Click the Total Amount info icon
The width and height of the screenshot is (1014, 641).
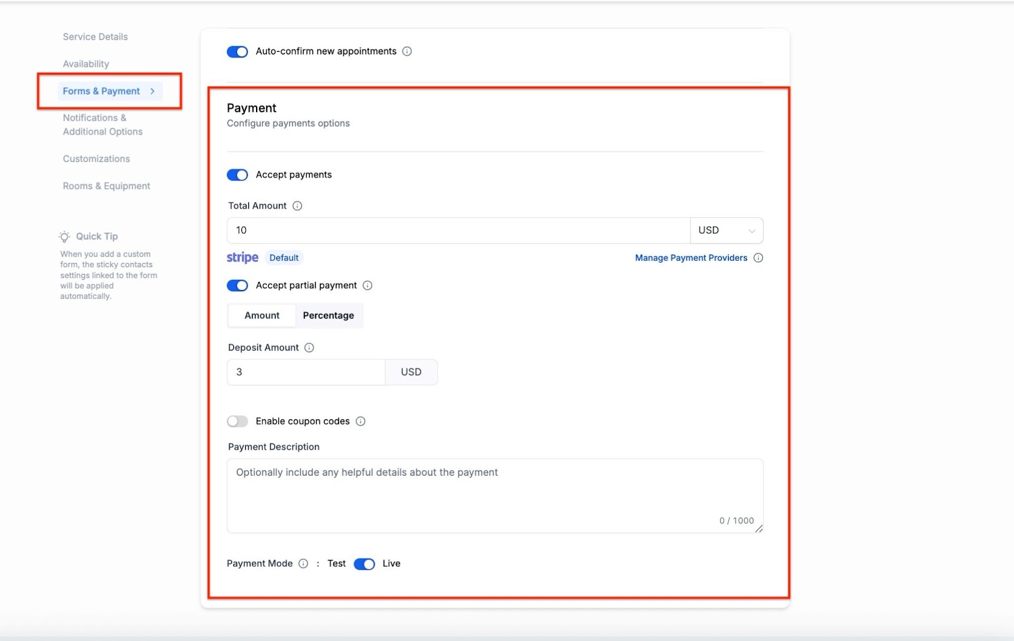click(x=297, y=206)
